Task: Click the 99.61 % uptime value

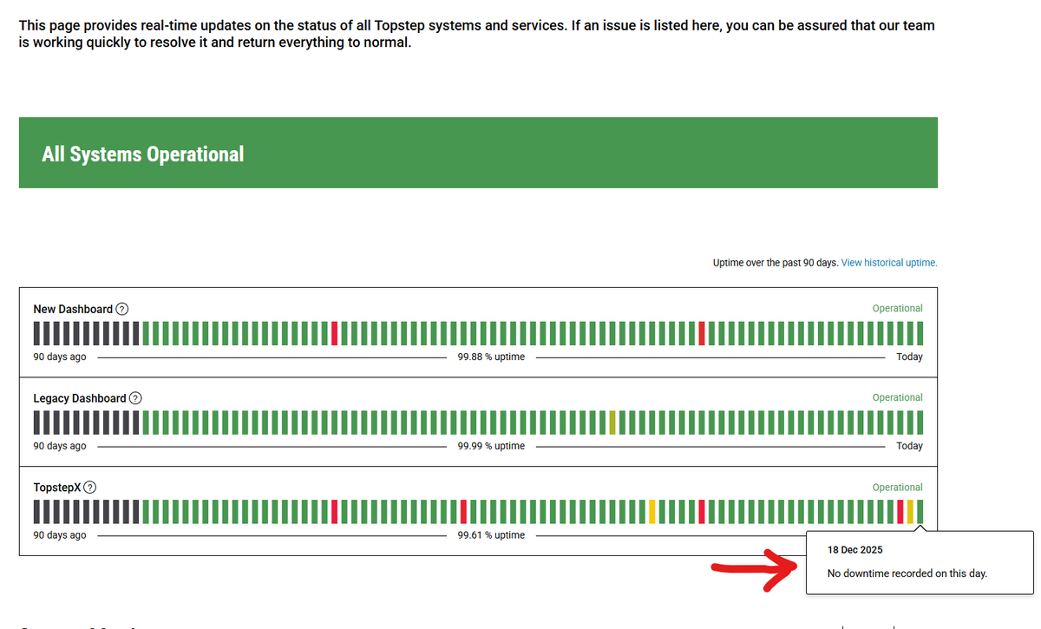Action: pos(491,535)
